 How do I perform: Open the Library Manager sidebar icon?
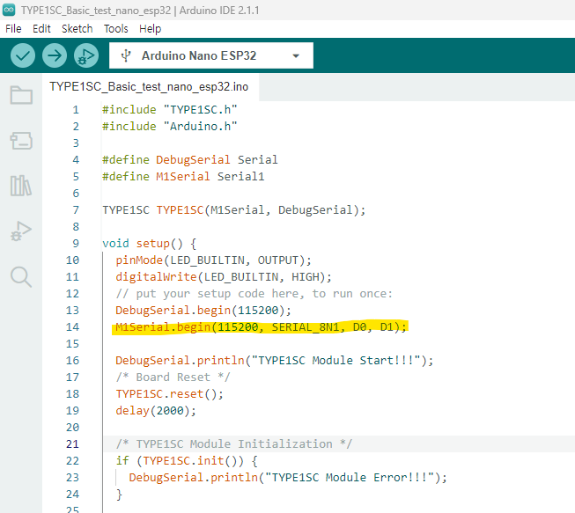coord(21,186)
